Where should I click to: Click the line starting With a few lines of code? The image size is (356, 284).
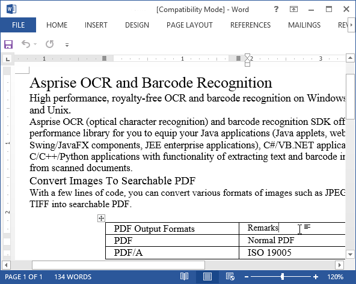(x=187, y=193)
